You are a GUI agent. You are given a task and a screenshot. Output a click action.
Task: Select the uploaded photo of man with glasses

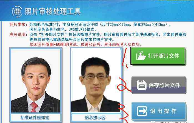tap(96, 80)
